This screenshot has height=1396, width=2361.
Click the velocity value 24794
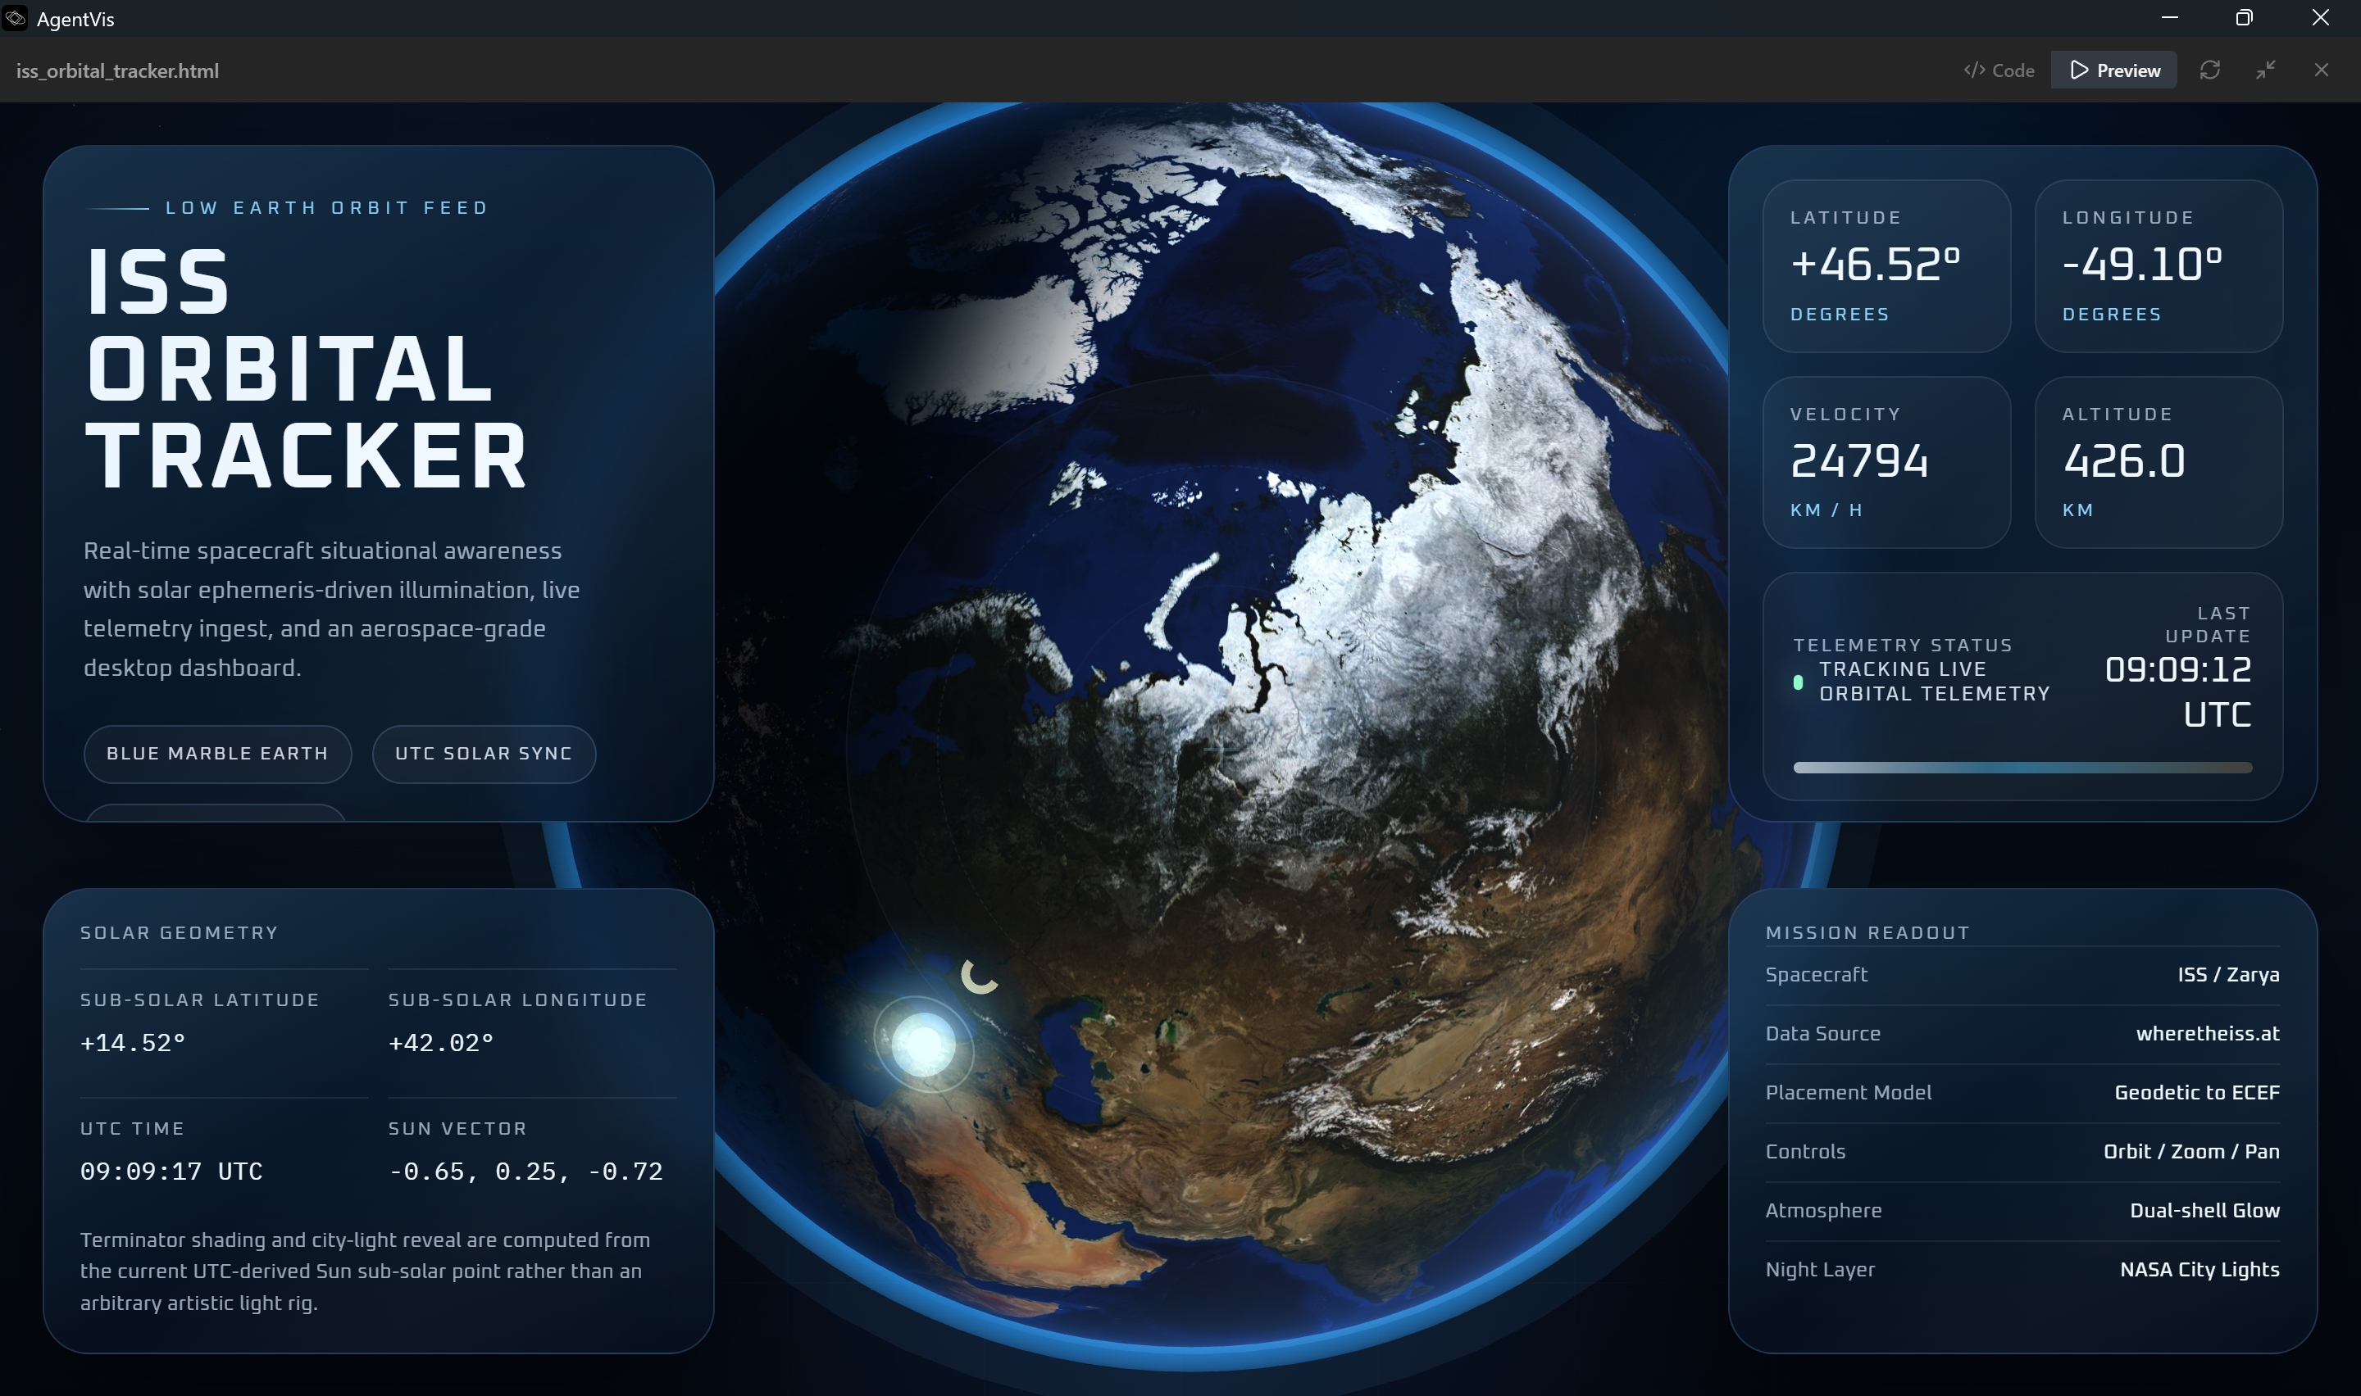pyautogui.click(x=1858, y=461)
